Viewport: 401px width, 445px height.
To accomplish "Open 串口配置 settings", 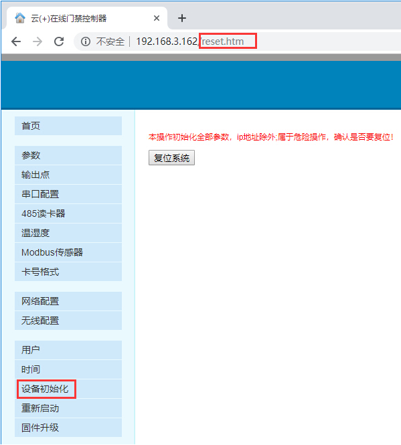I will [68, 194].
